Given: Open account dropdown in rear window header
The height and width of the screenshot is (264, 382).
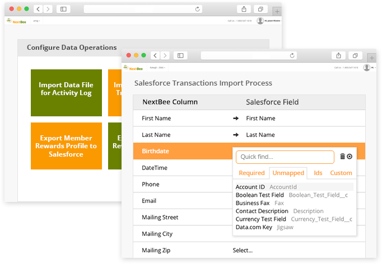Looking at the screenshot, I should coord(36,21).
